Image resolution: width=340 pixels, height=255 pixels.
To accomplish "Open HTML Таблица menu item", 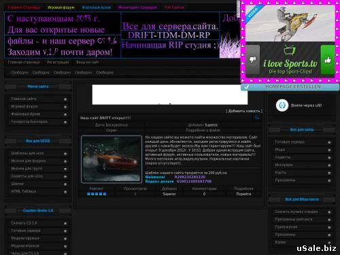I will 24,191.
